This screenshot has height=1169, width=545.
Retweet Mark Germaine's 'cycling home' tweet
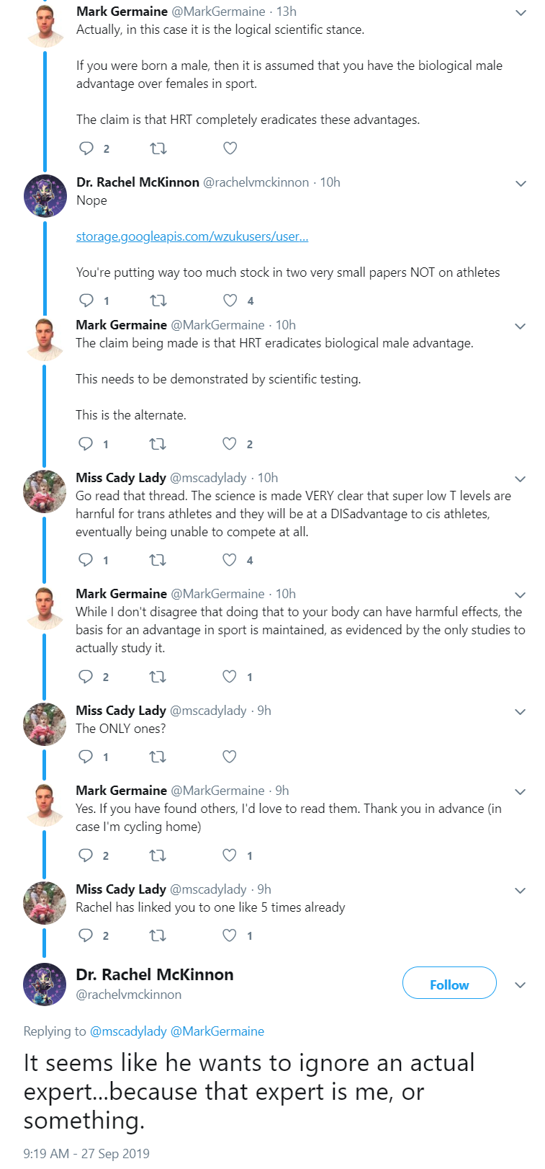pos(158,855)
